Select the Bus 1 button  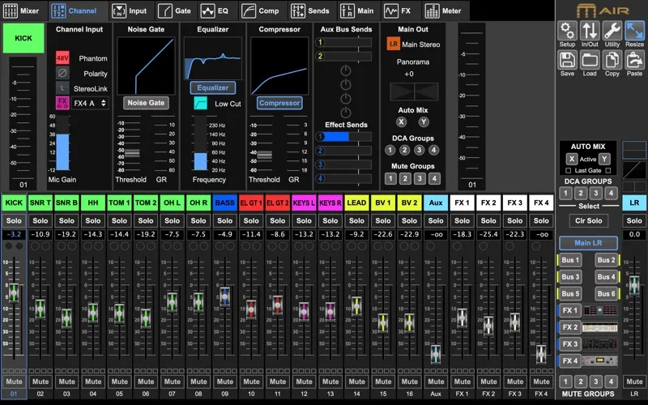coord(570,260)
